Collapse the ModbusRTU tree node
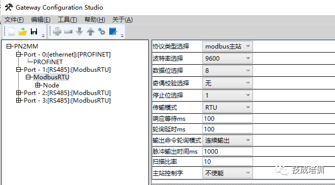 coord(28,77)
